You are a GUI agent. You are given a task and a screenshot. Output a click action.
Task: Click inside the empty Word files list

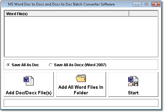81,37
